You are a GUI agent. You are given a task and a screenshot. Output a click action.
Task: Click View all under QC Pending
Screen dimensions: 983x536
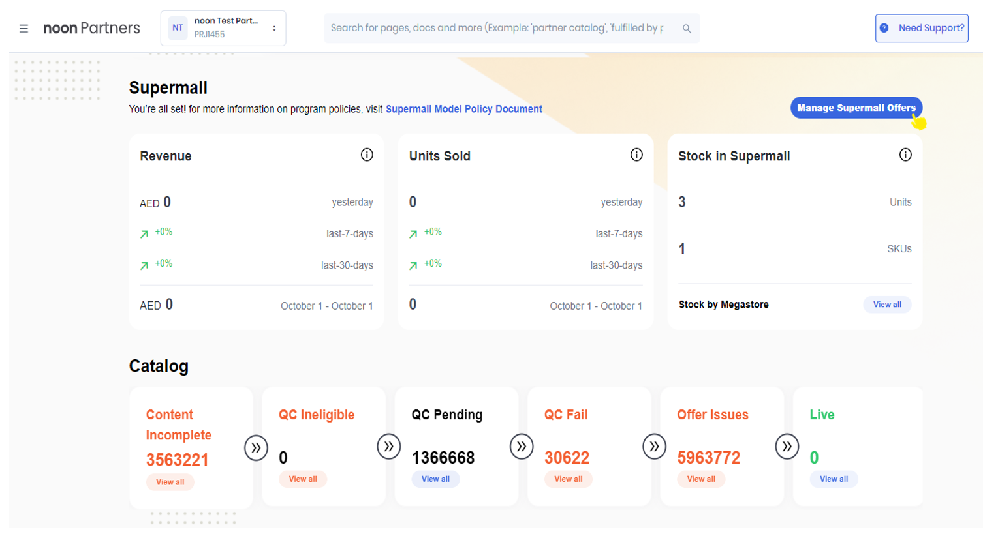click(435, 479)
